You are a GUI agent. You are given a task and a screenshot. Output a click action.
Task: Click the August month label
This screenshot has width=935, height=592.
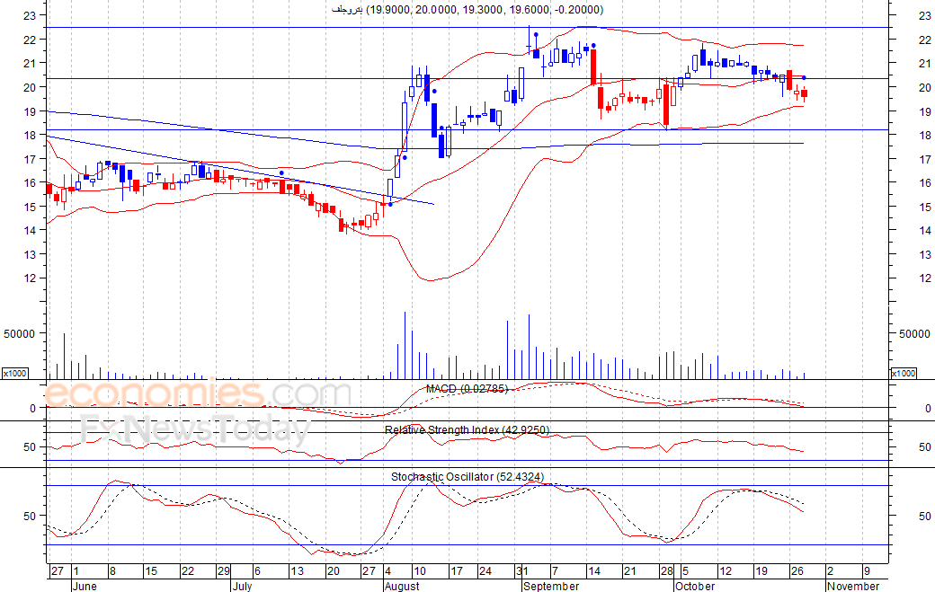pos(402,586)
